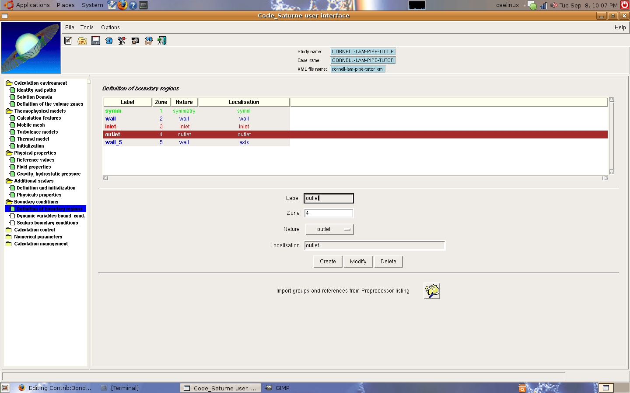
Task: Launch Firefox from the top panel
Action: coord(122,5)
